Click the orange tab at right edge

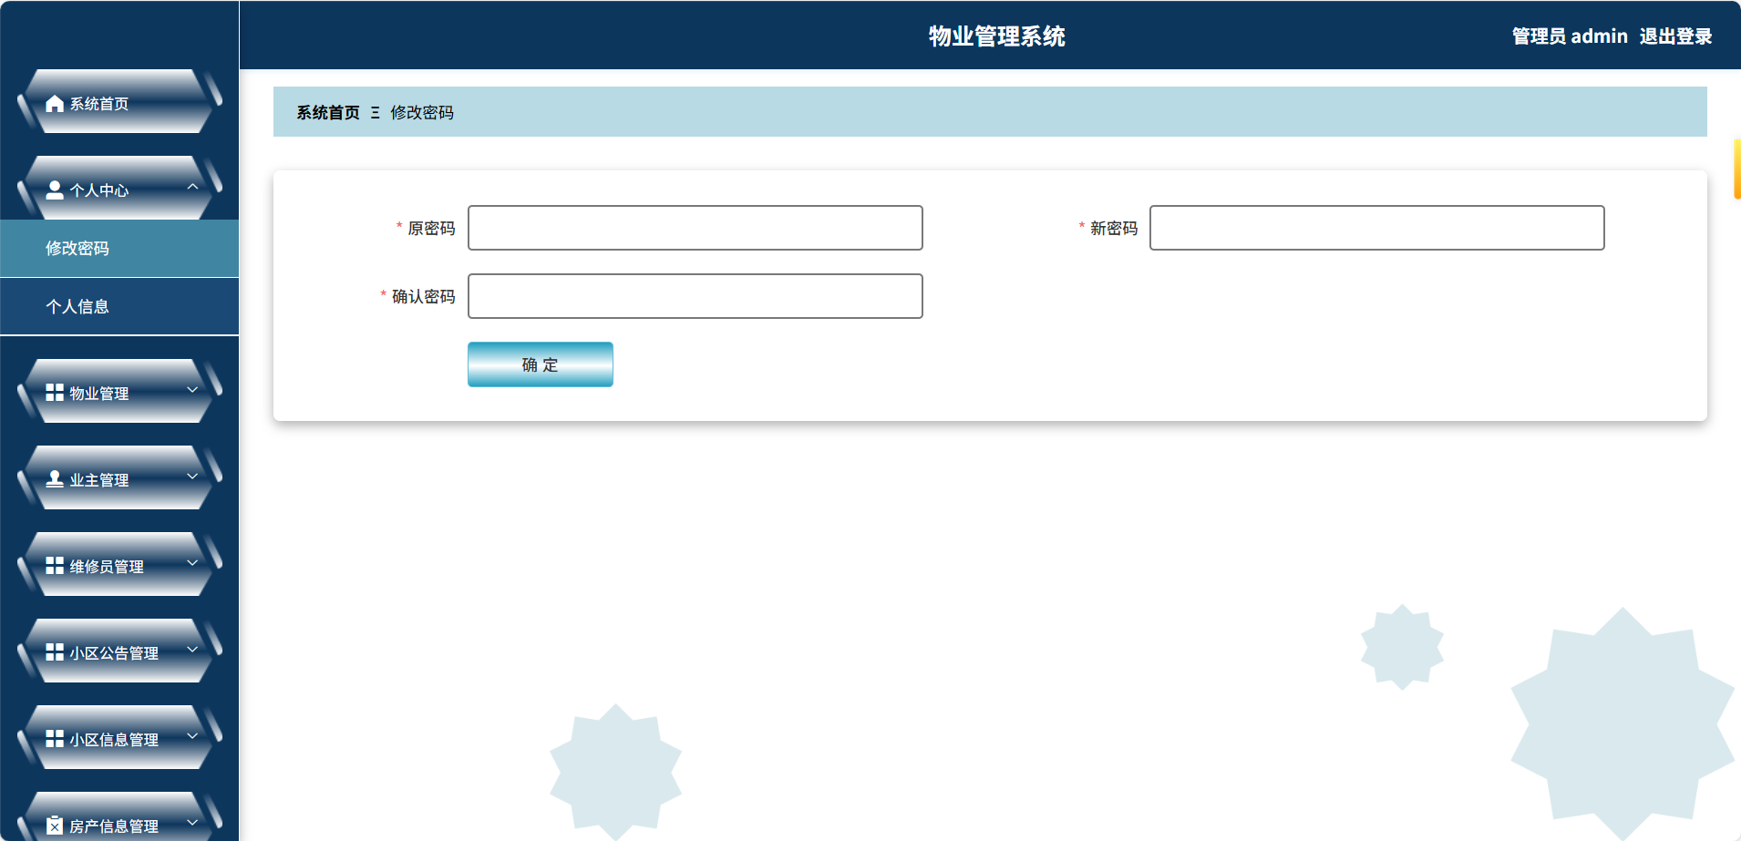tap(1736, 169)
